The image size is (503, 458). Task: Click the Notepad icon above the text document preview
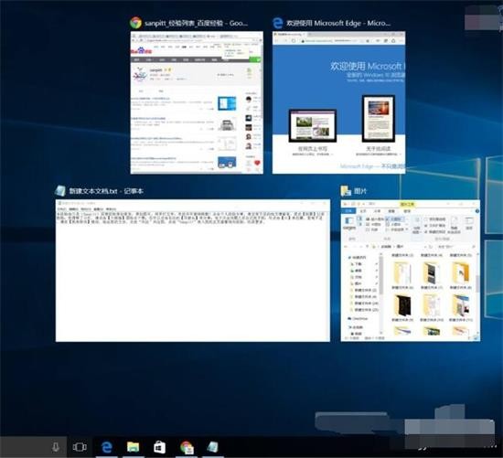[x=60, y=190]
